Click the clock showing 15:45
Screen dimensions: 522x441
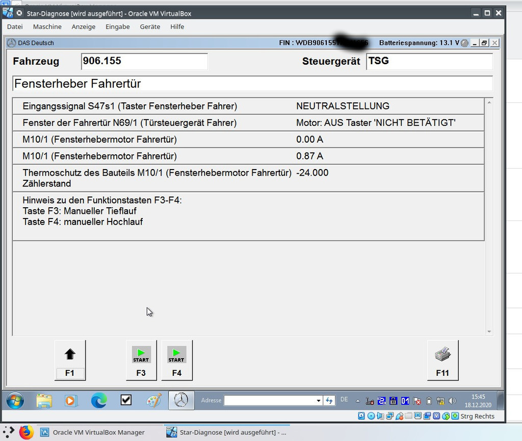478,397
